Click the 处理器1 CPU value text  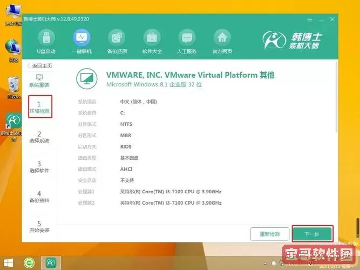pos(171,192)
